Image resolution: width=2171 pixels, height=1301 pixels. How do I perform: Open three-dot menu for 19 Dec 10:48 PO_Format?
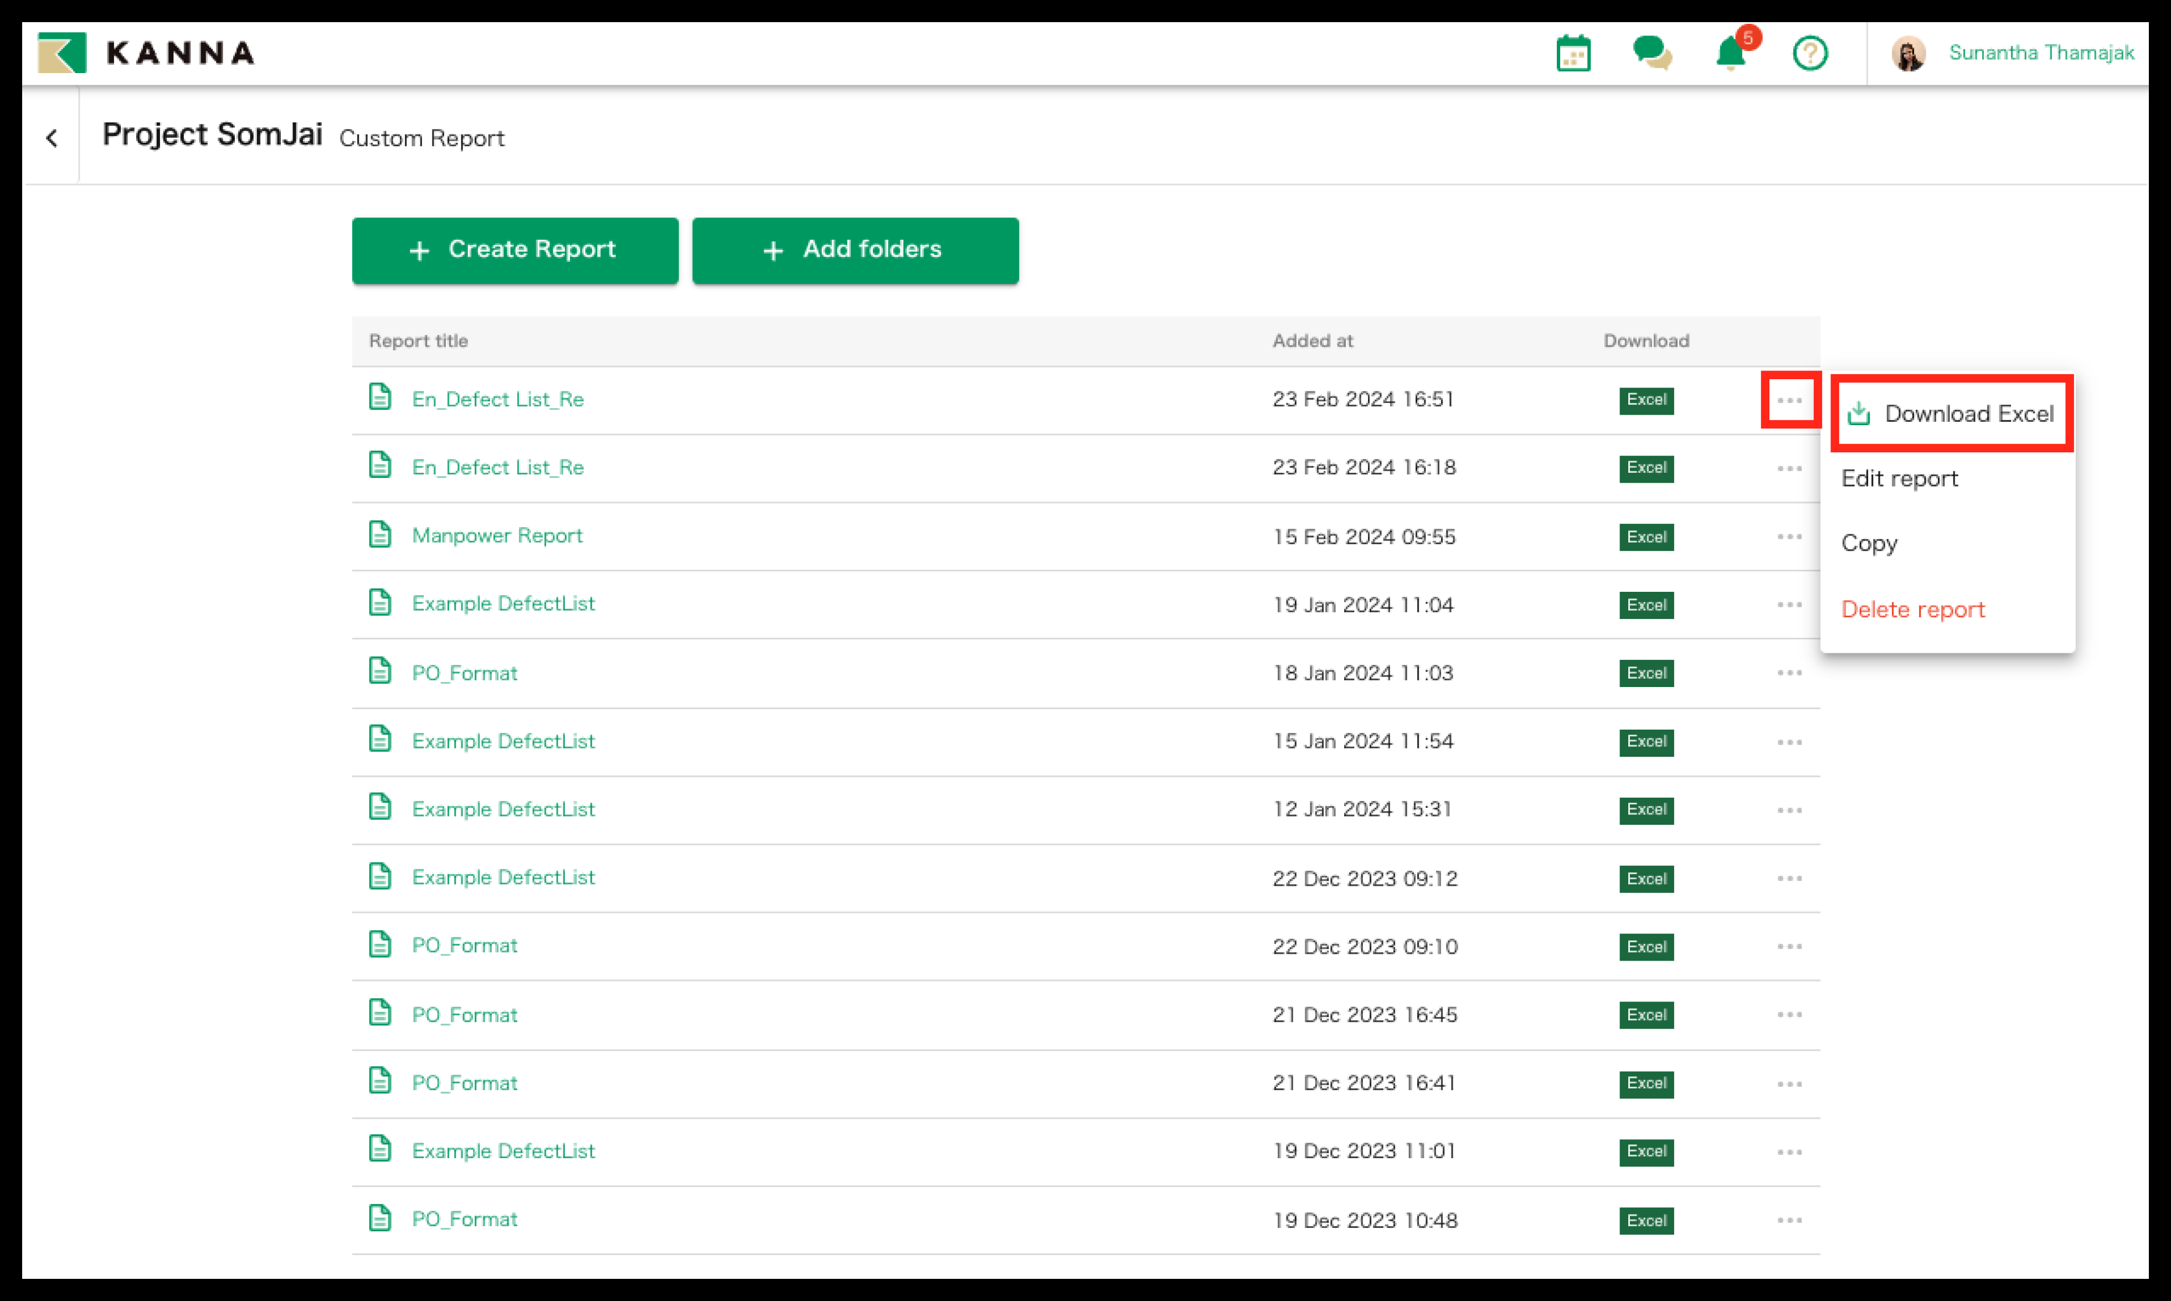point(1789,1220)
